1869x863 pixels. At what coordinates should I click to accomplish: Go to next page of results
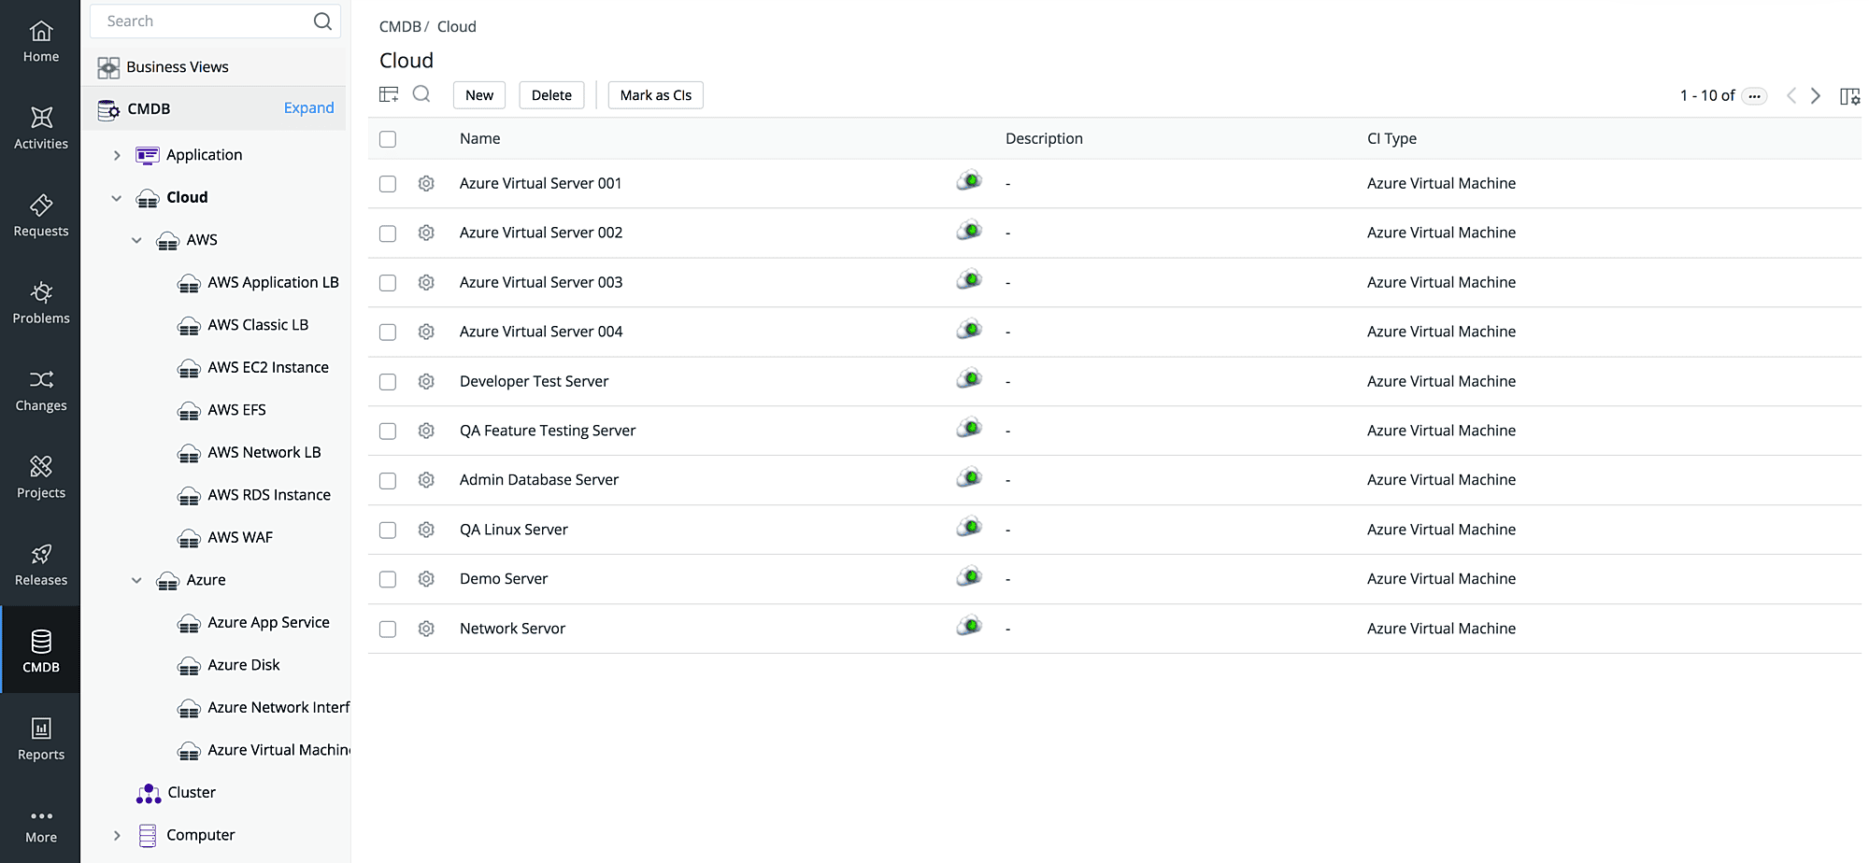[x=1815, y=96]
